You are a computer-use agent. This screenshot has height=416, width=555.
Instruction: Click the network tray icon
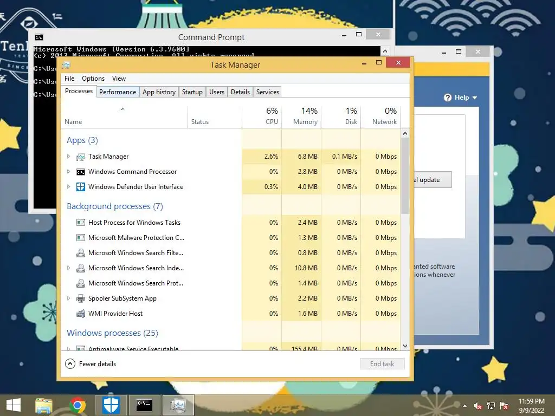[x=491, y=406]
